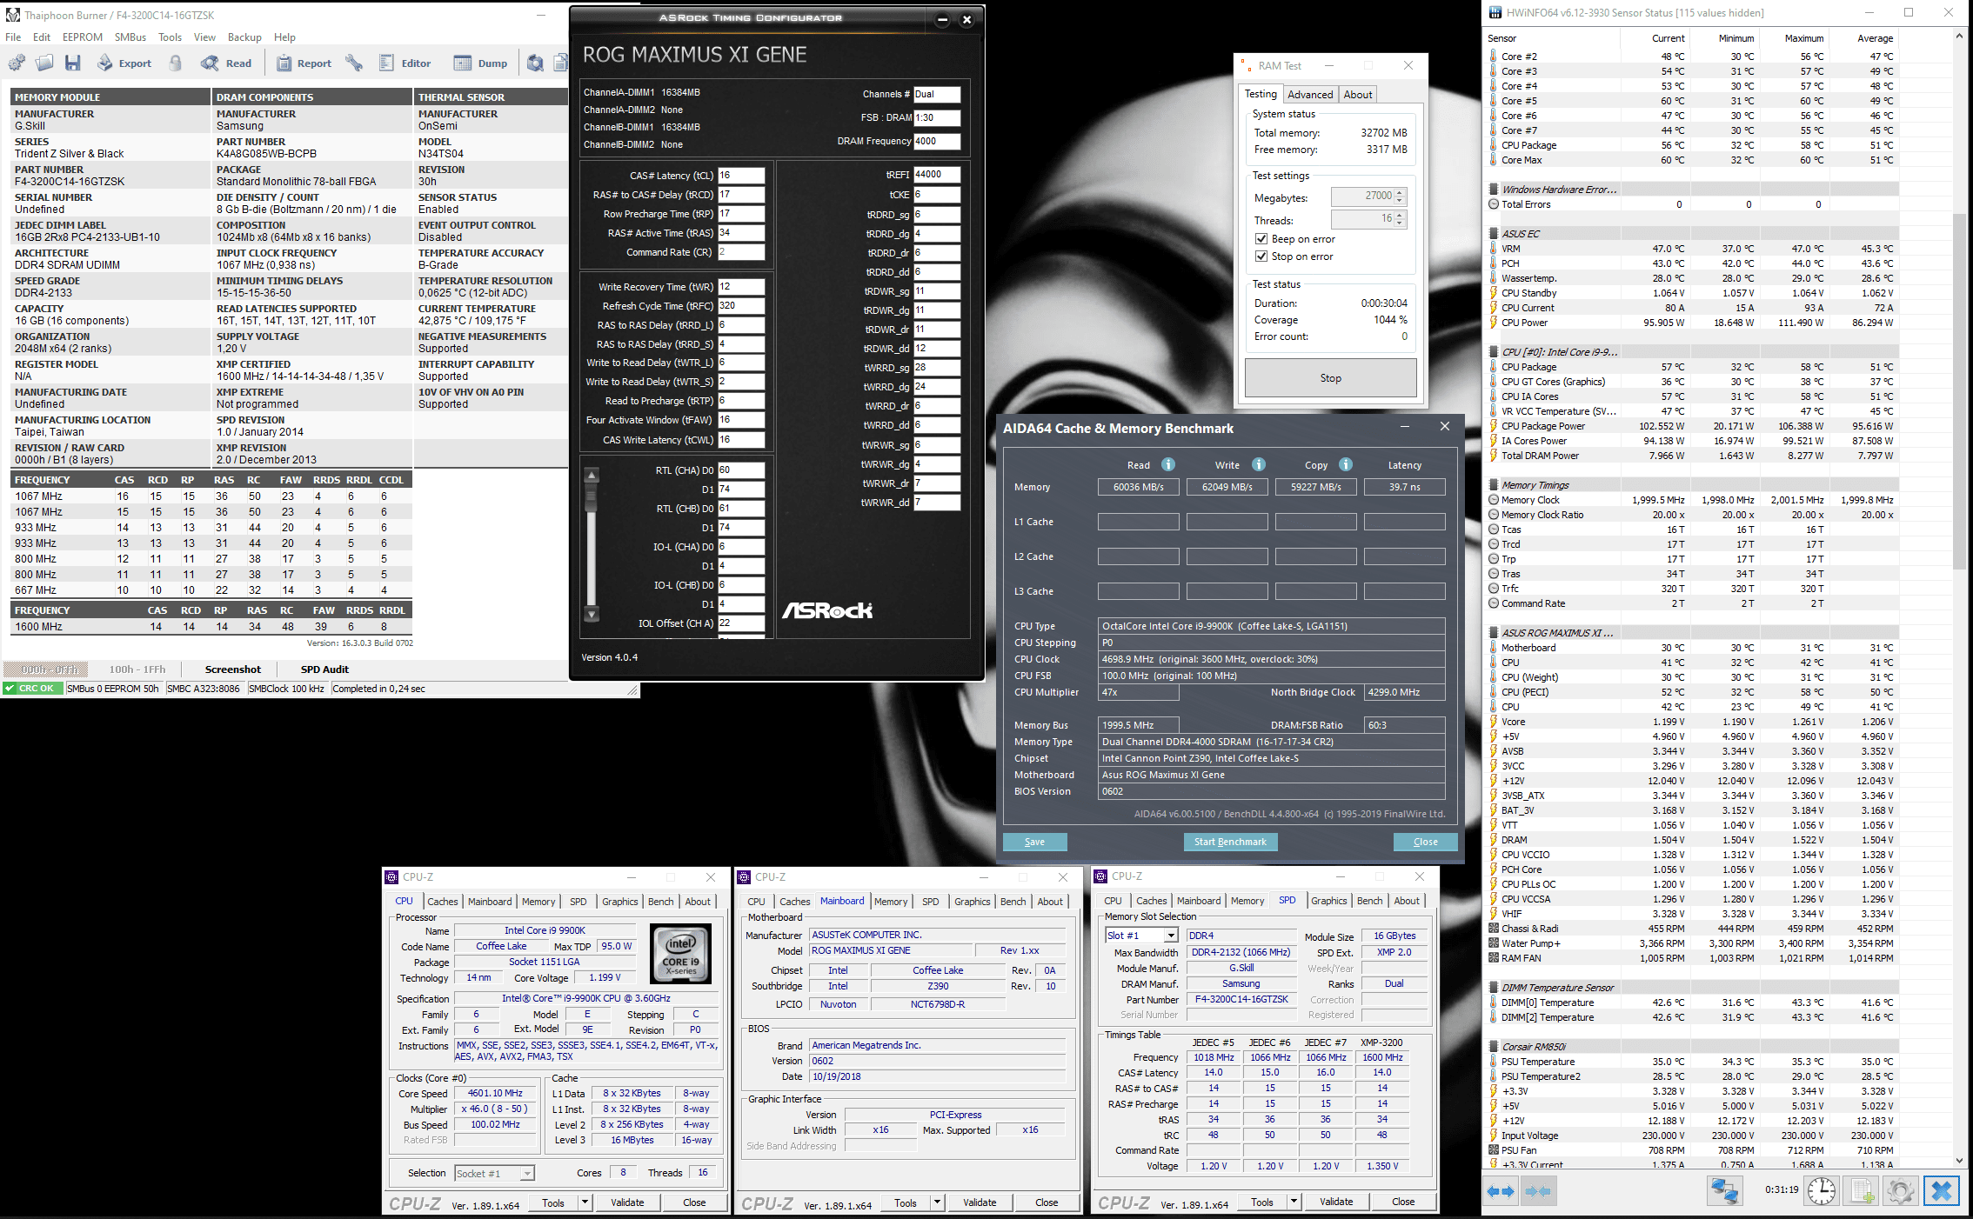Toggle the Beep on error checkbox in RAM Test
The height and width of the screenshot is (1219, 1973).
1261,240
